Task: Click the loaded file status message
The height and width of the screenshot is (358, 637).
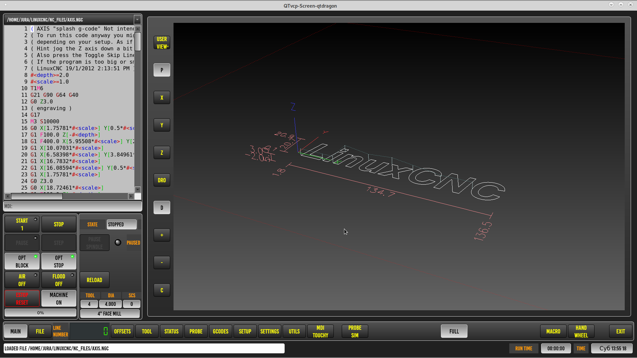Action: (144, 348)
